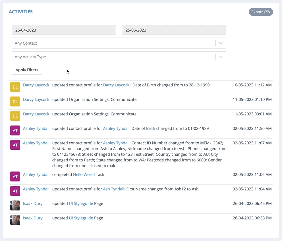The image size is (282, 241).
Task: Click the Apply Filters button
Action: pos(27,70)
